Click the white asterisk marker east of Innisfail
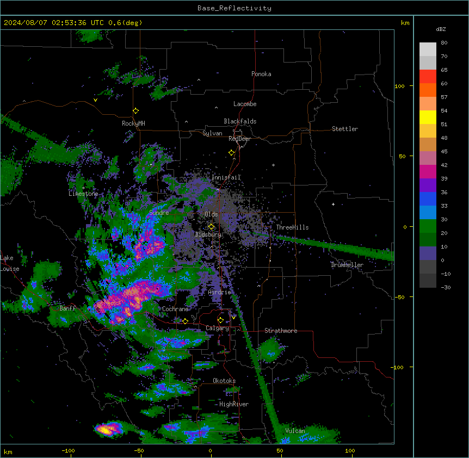The image size is (469, 458). tap(273, 165)
